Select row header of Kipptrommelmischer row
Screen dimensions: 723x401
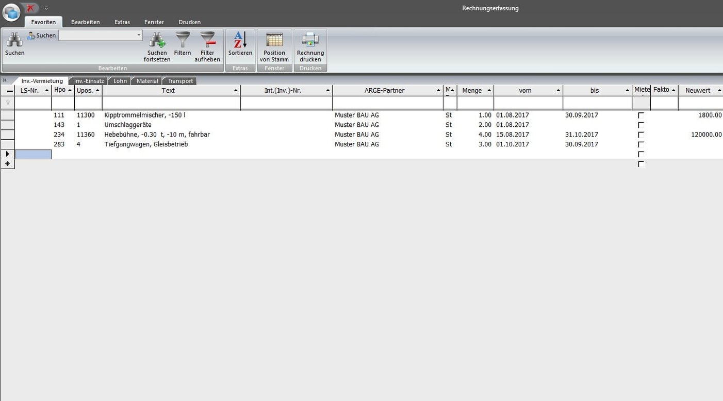click(8, 115)
